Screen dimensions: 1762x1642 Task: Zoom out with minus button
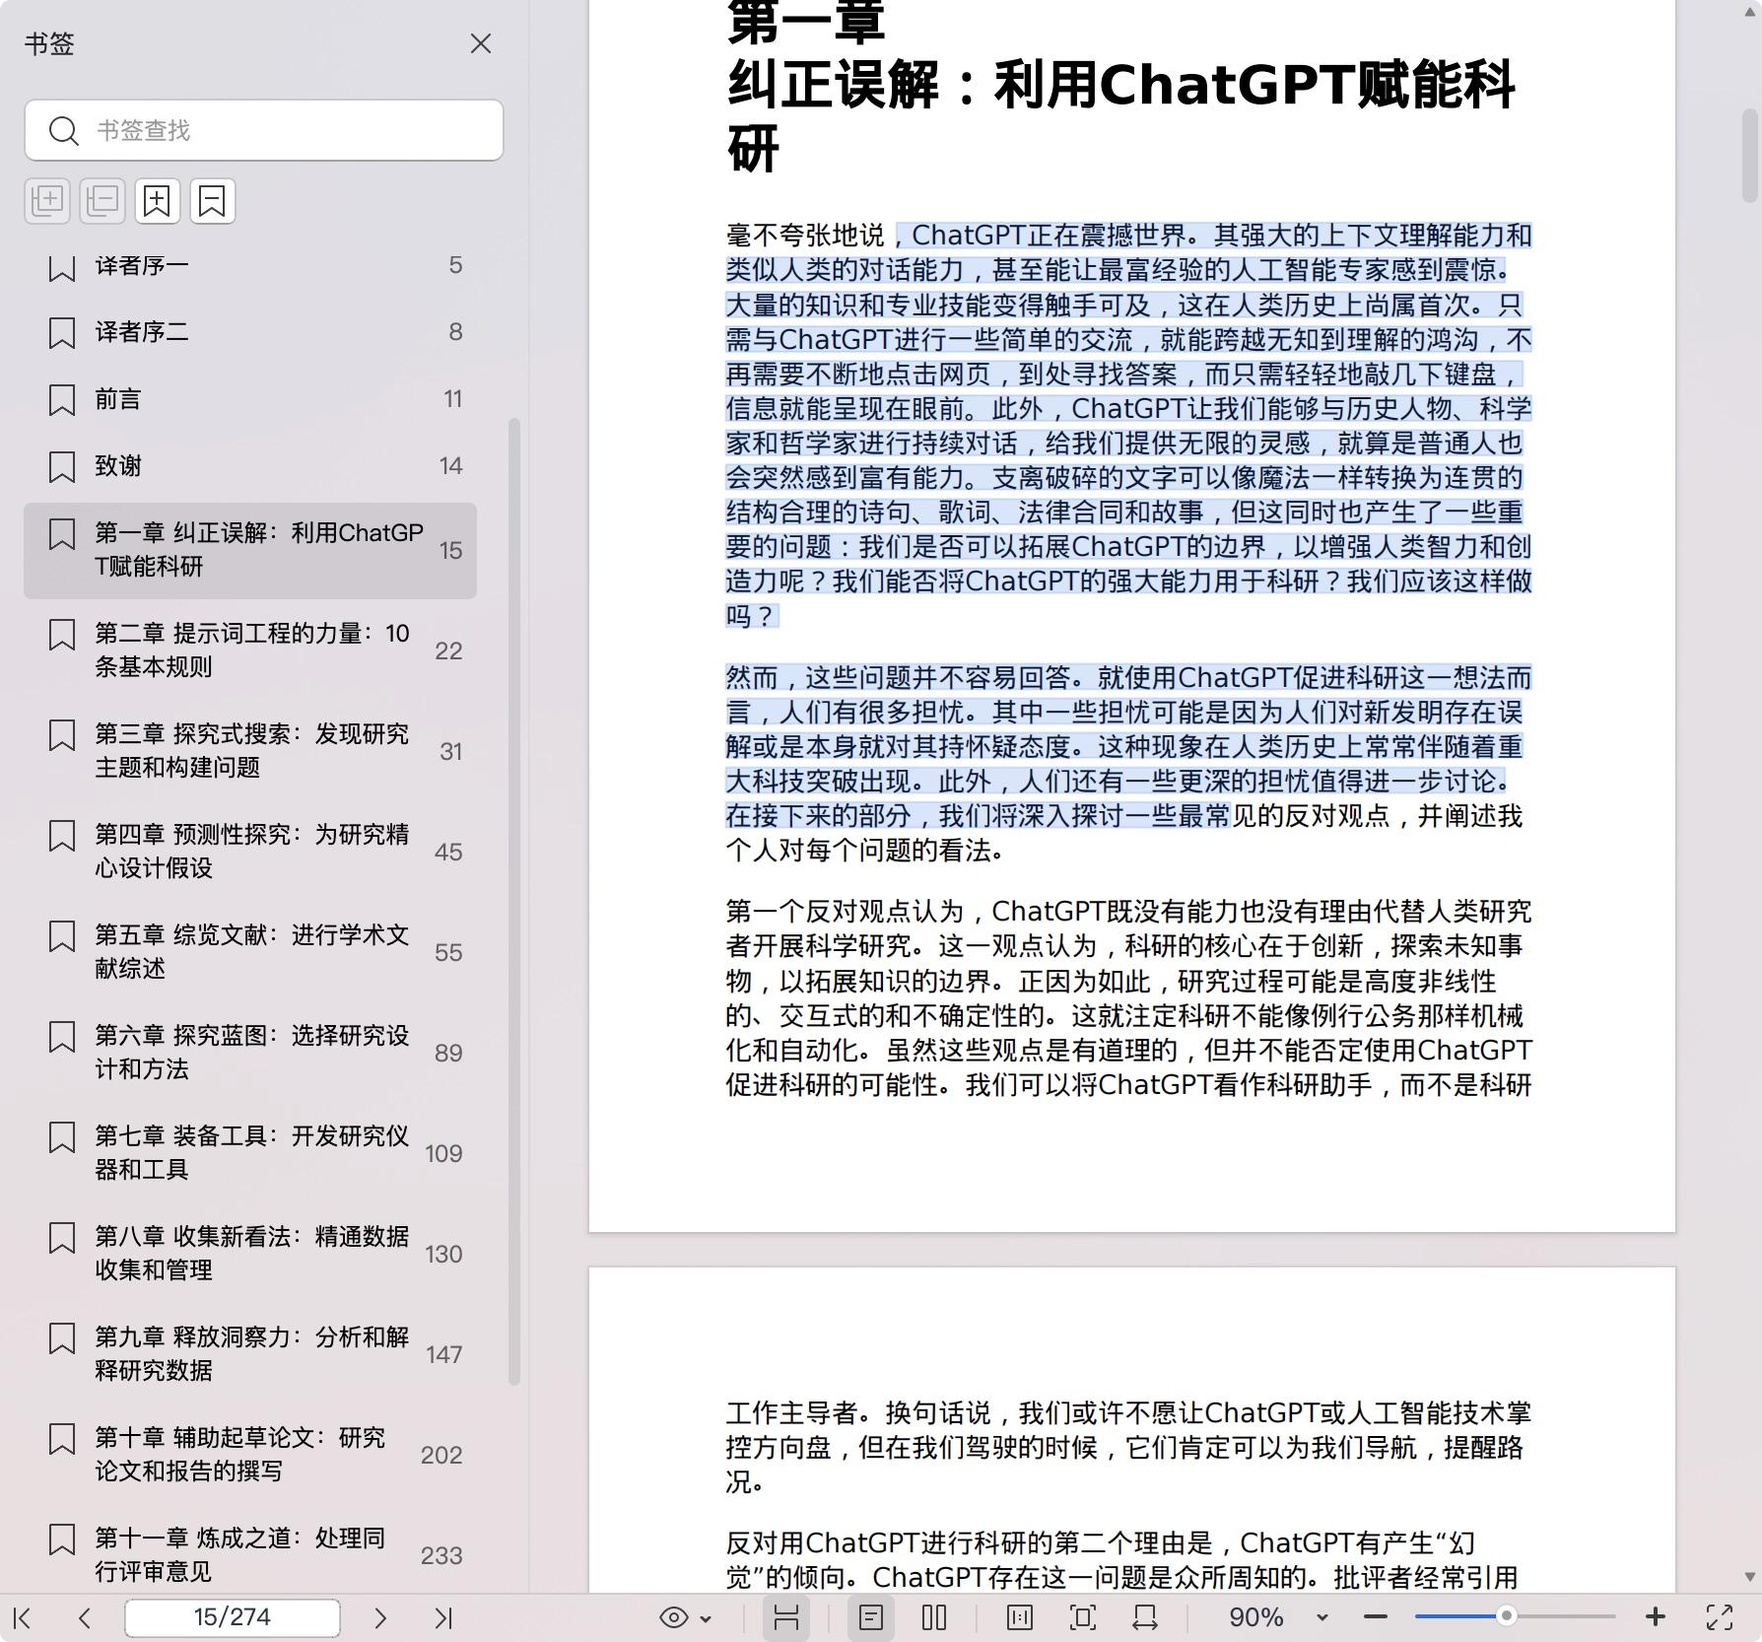tap(1376, 1617)
